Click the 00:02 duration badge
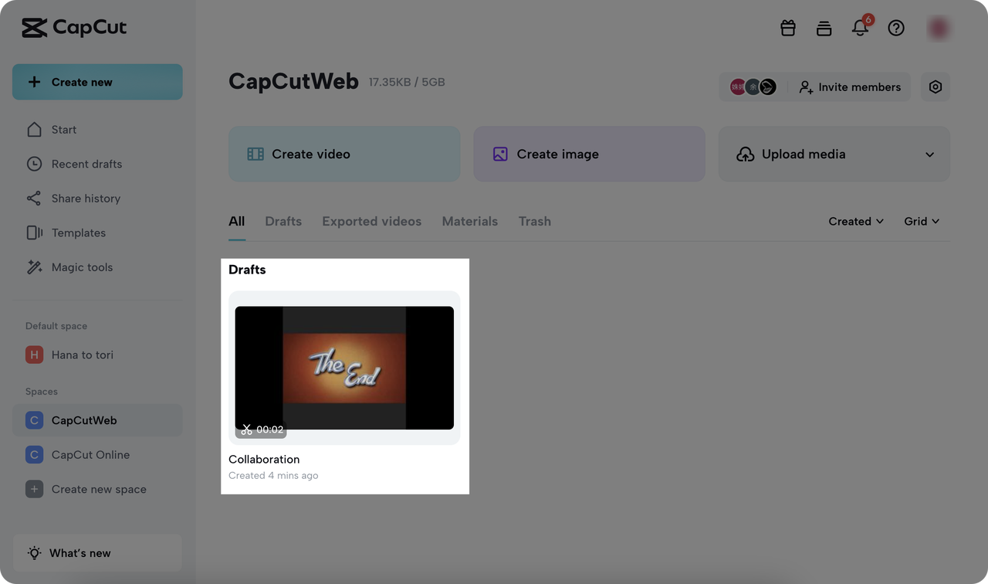Viewport: 988px width, 584px height. (262, 430)
